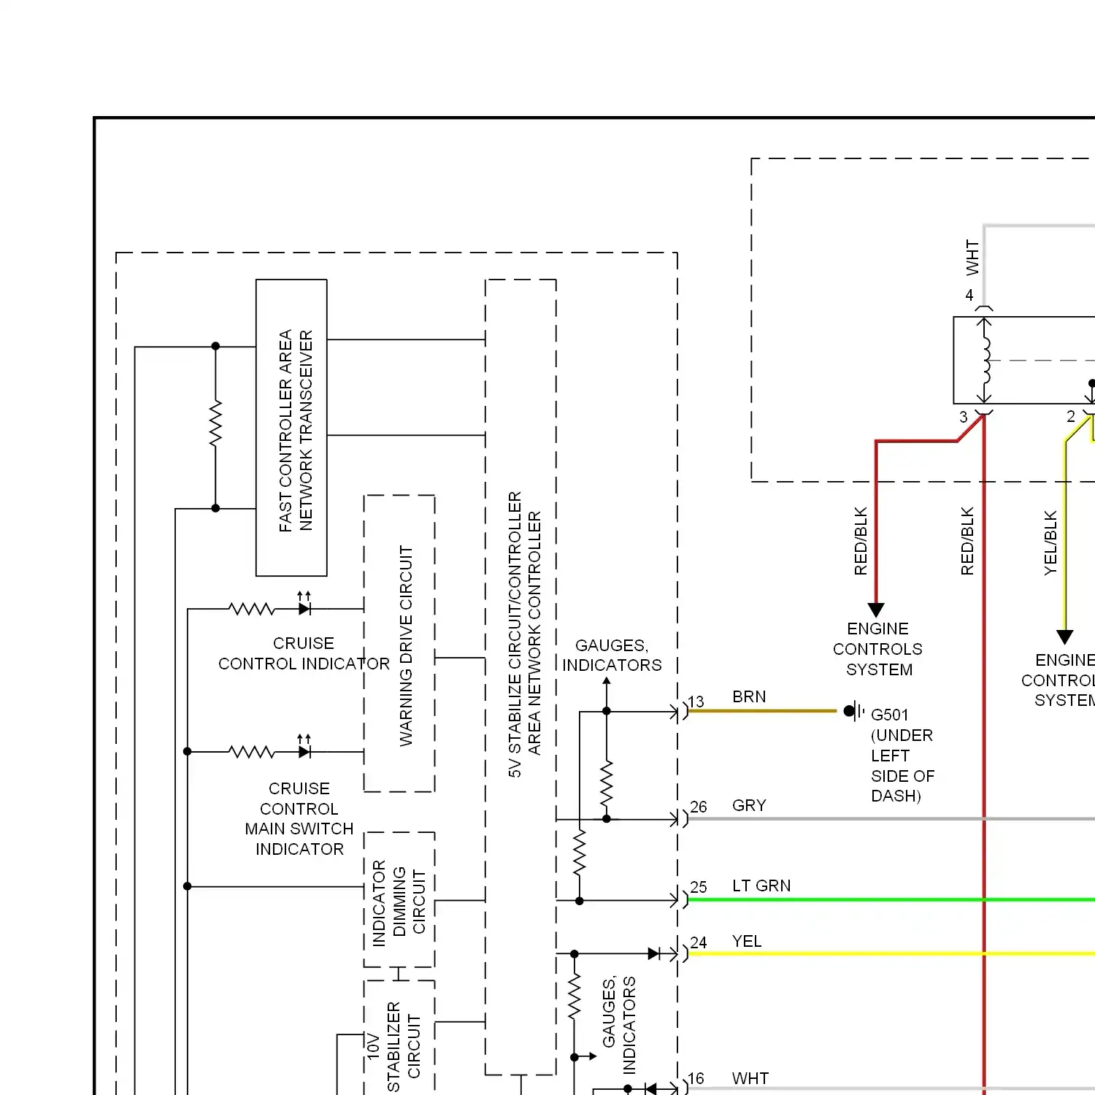This screenshot has width=1095, height=1095.
Task: Click the cruise control indicator LED symbol
Action: pos(304,608)
